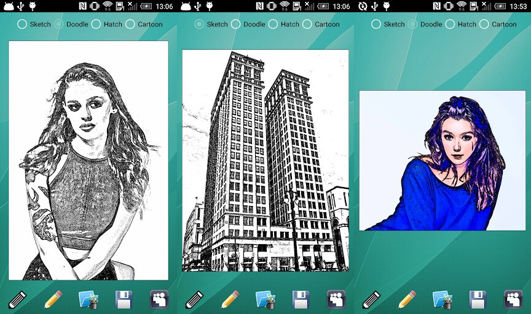The image size is (531, 314).
Task: Tap the blue sweater cartoon preview image
Action: point(442,161)
